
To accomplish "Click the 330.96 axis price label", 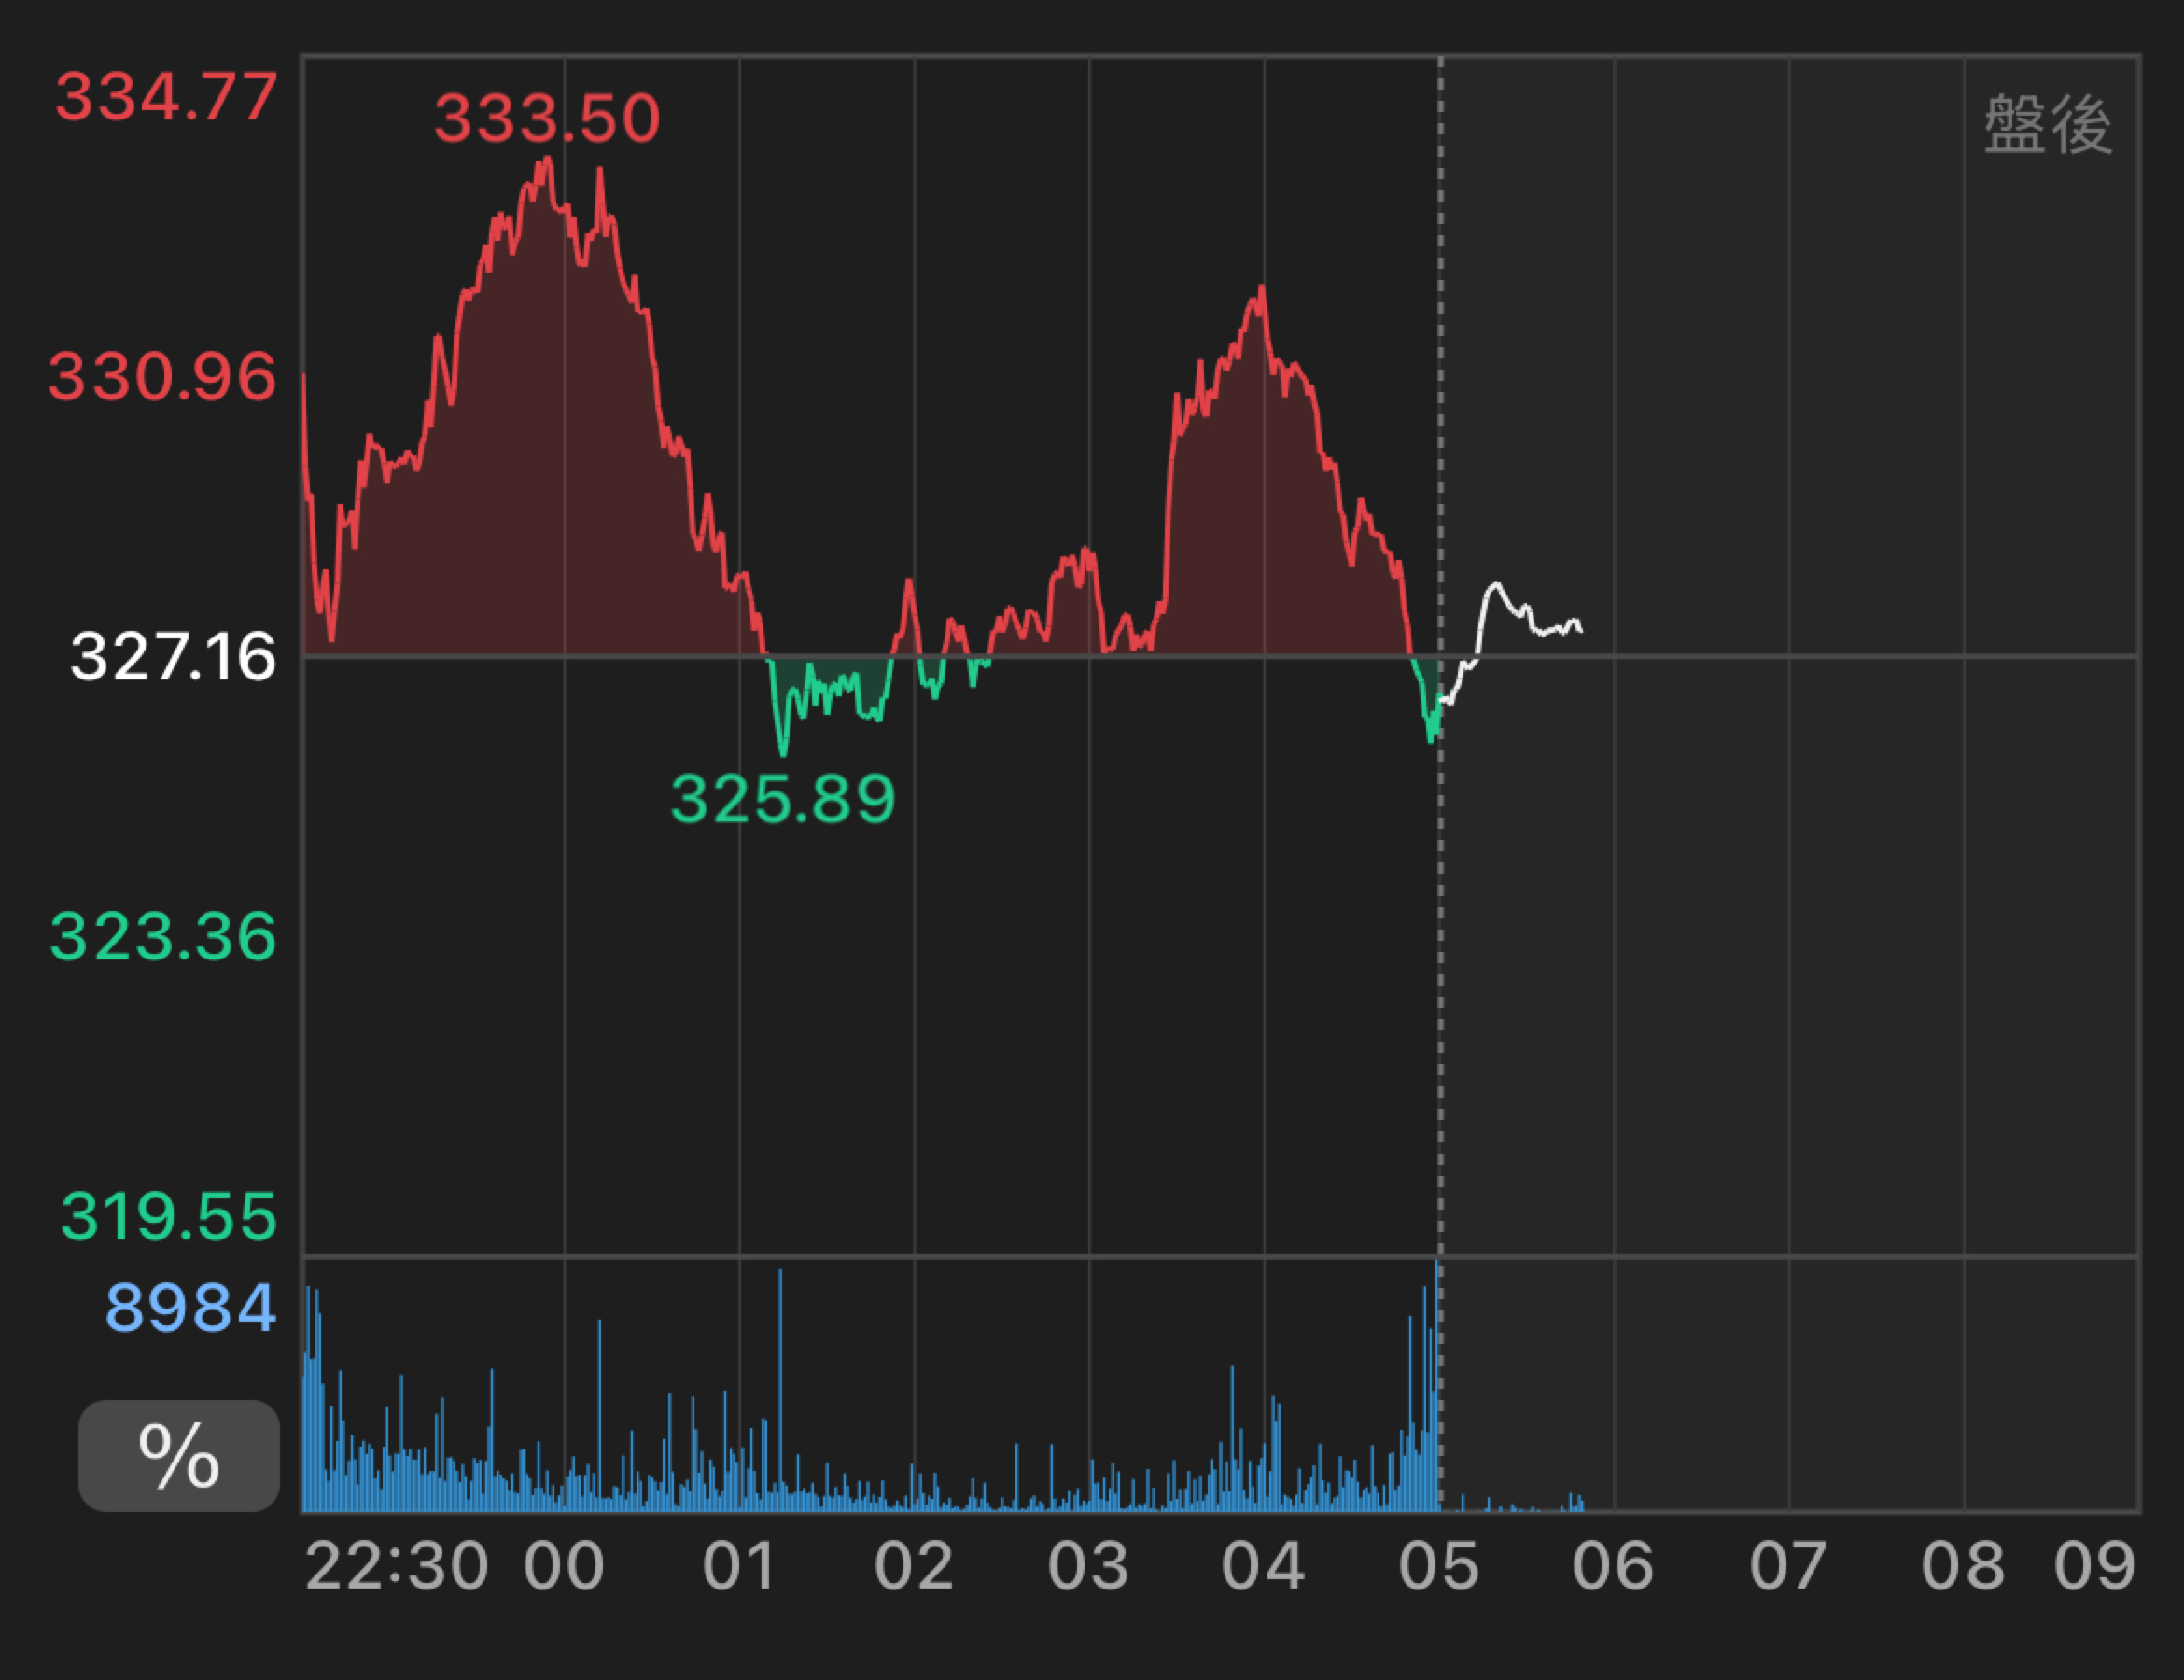I will coord(162,377).
